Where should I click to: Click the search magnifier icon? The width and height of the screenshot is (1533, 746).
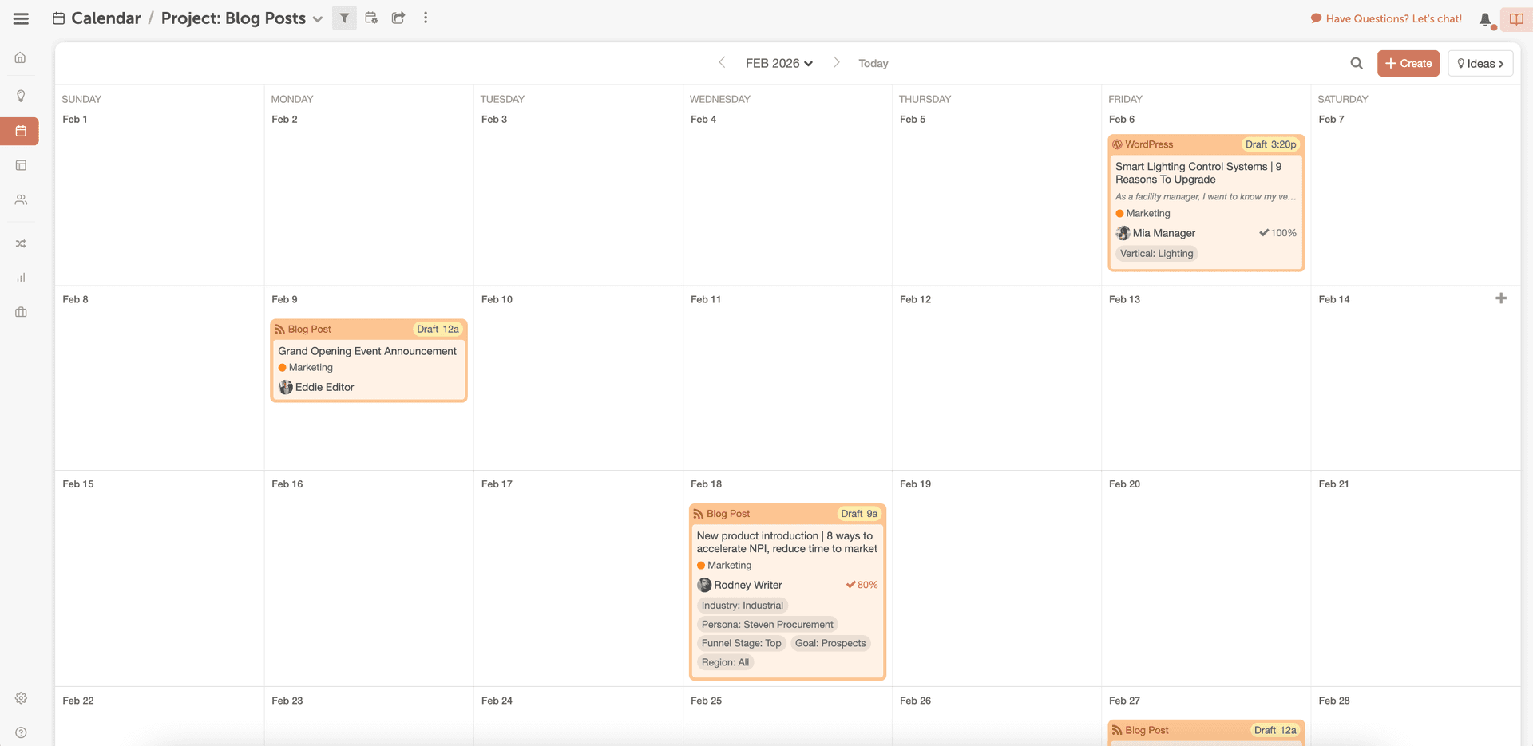click(x=1356, y=62)
